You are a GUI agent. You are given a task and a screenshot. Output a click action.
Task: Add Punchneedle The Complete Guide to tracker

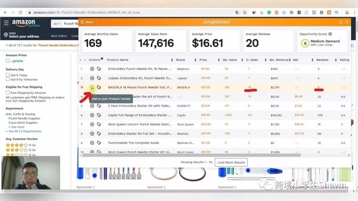(92, 143)
